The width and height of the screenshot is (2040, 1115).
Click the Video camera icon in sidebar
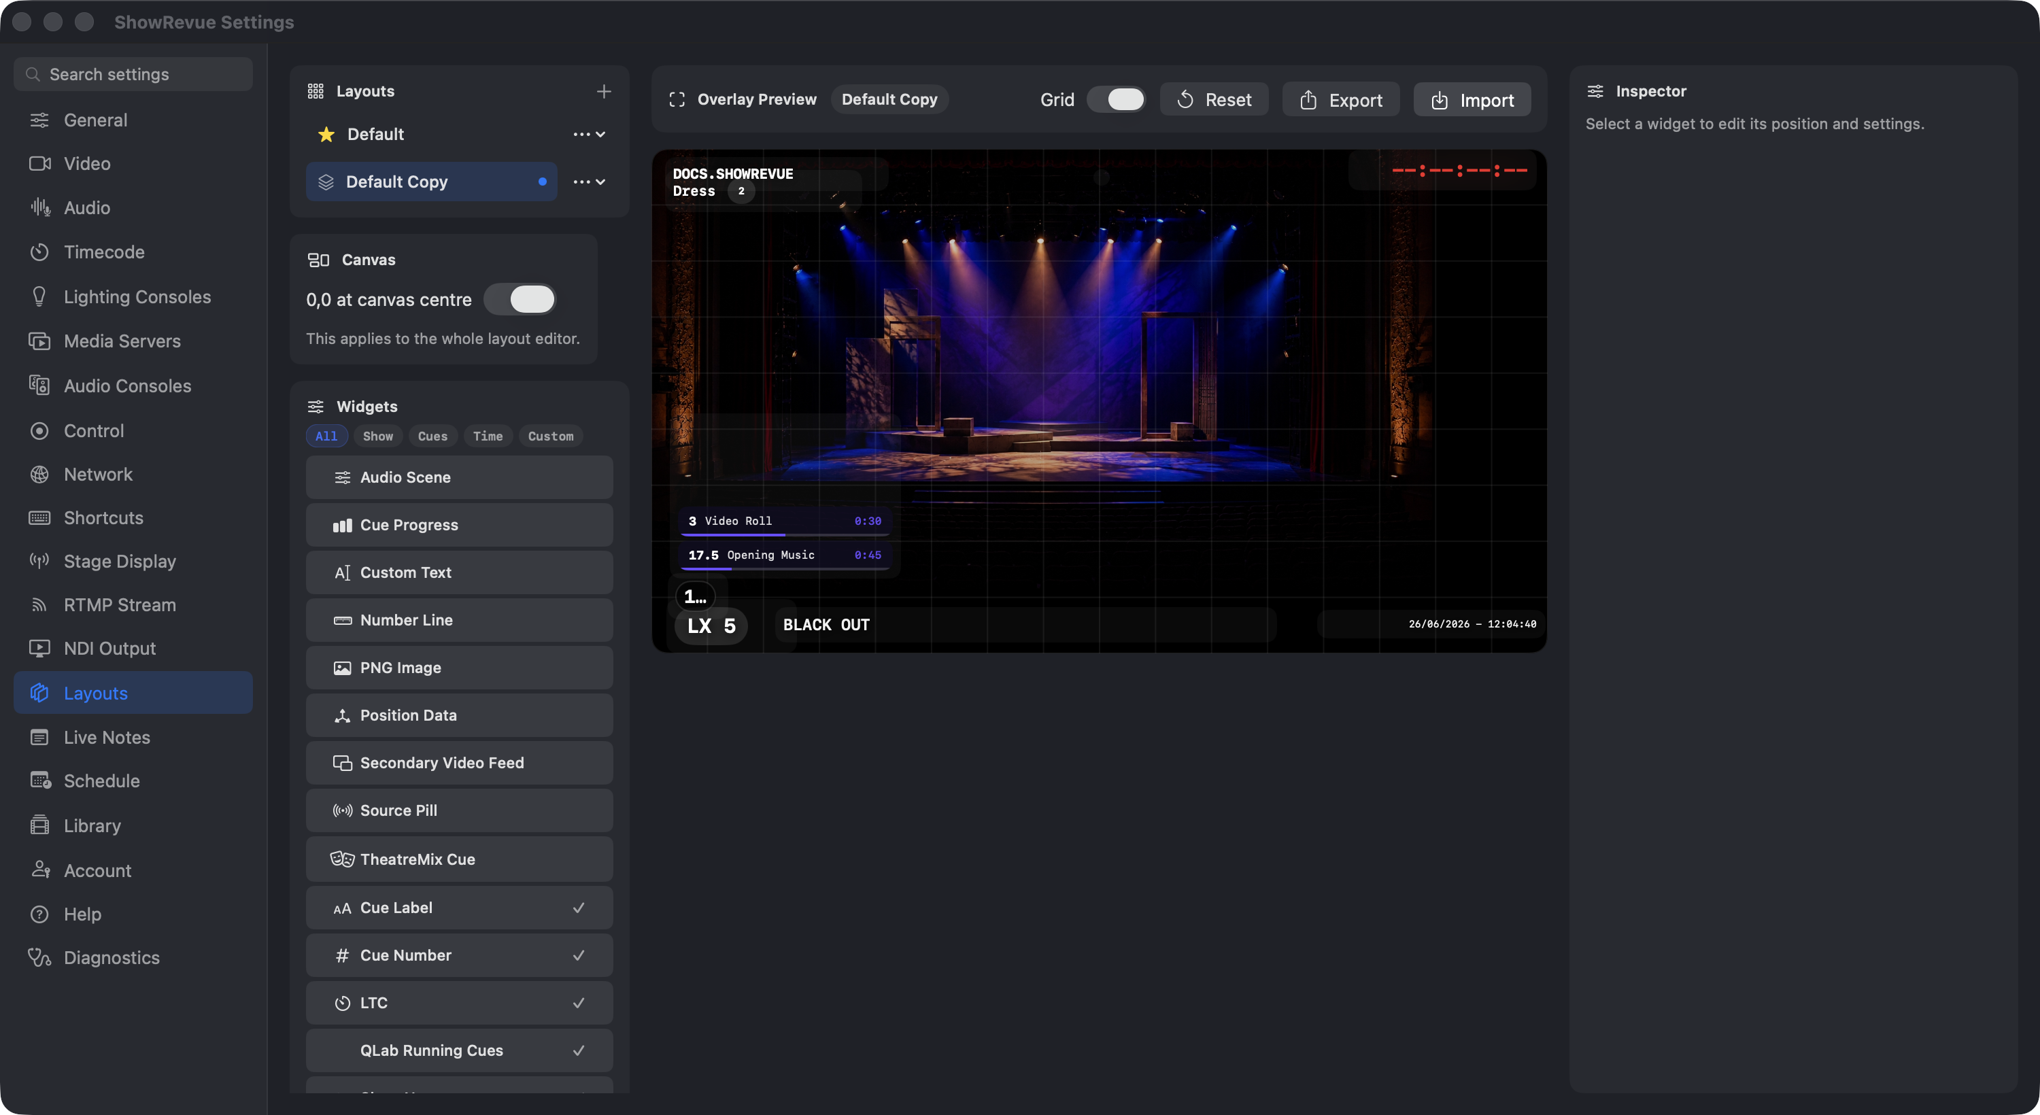pos(39,163)
